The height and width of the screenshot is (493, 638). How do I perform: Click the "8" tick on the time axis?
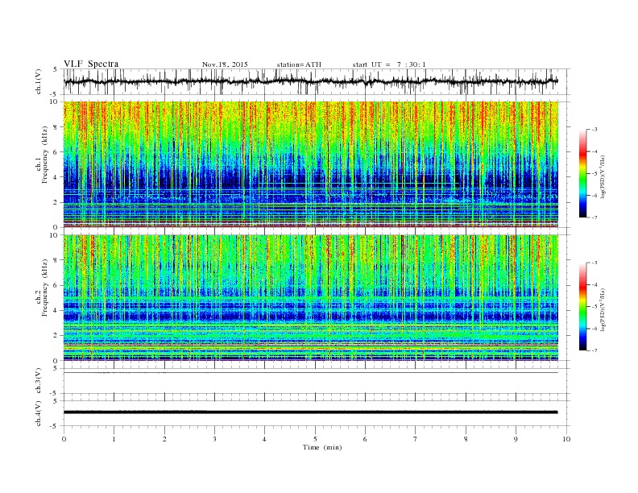click(x=466, y=439)
